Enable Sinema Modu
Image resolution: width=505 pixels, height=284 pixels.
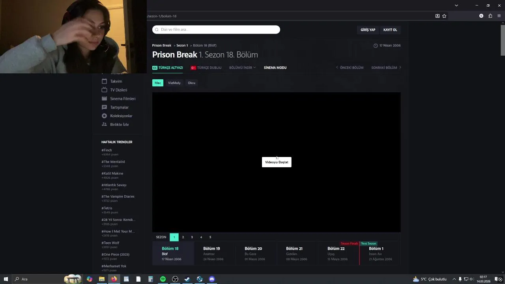(x=275, y=68)
